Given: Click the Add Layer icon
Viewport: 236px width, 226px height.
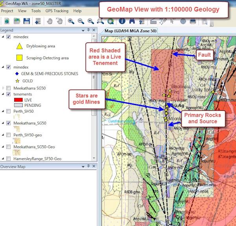Looking at the screenshot, I should tap(38, 21).
